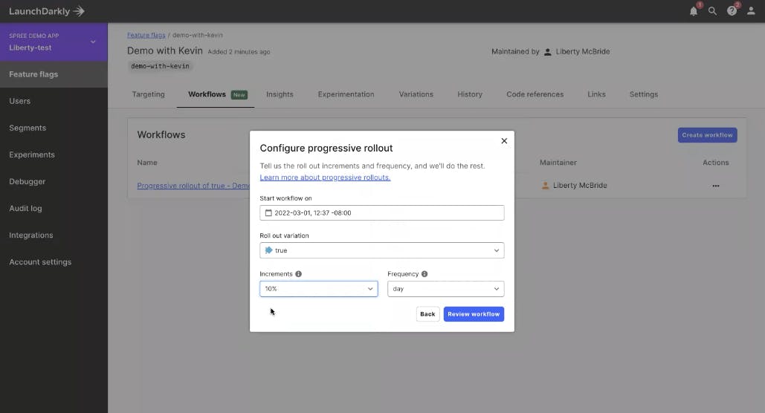
Task: Click the Liberty McBride maintainer avatar icon
Action: (546, 185)
